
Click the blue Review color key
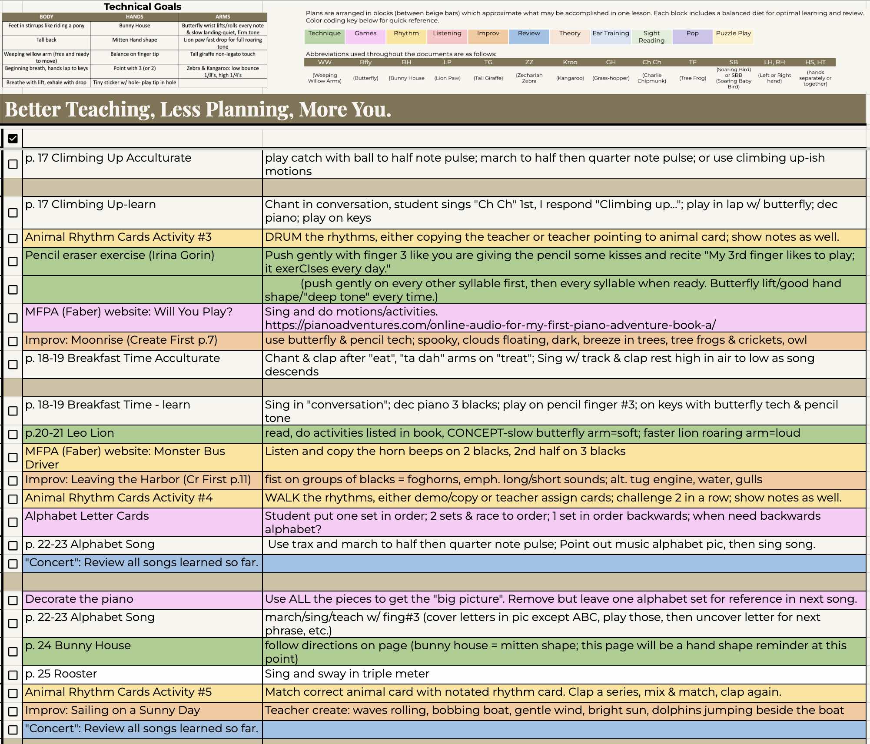[x=529, y=37]
